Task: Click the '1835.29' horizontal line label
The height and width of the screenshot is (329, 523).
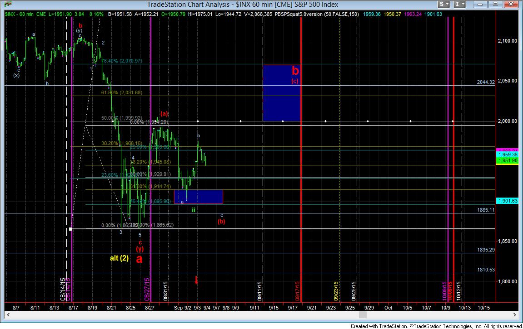Action: point(486,250)
